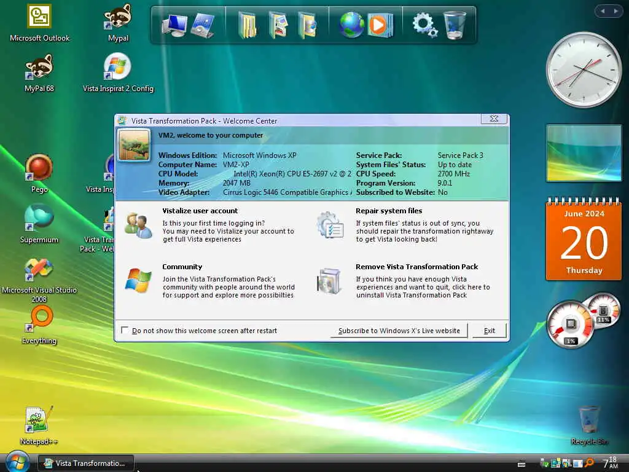Click the slideshow picture sidebar gadget
This screenshot has height=472, width=629.
pos(584,153)
